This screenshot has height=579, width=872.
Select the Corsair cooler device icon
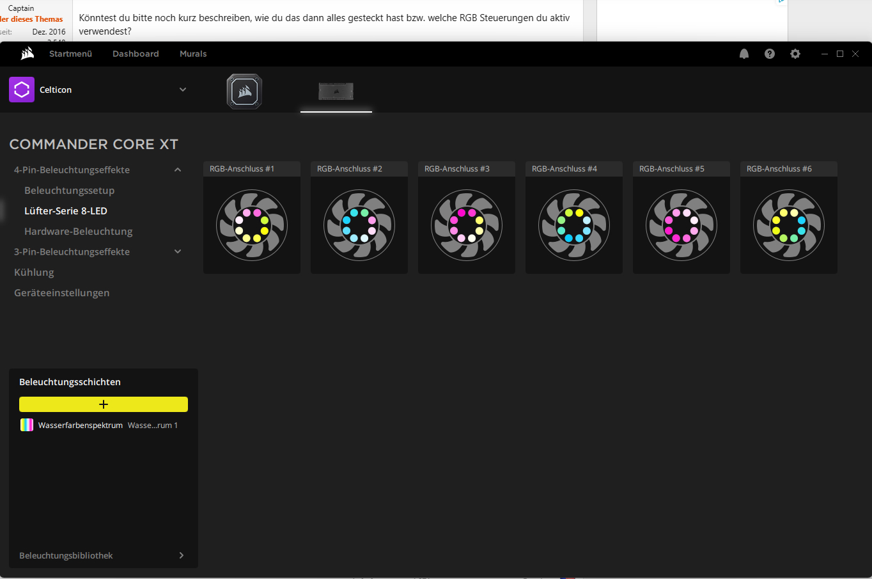point(244,91)
